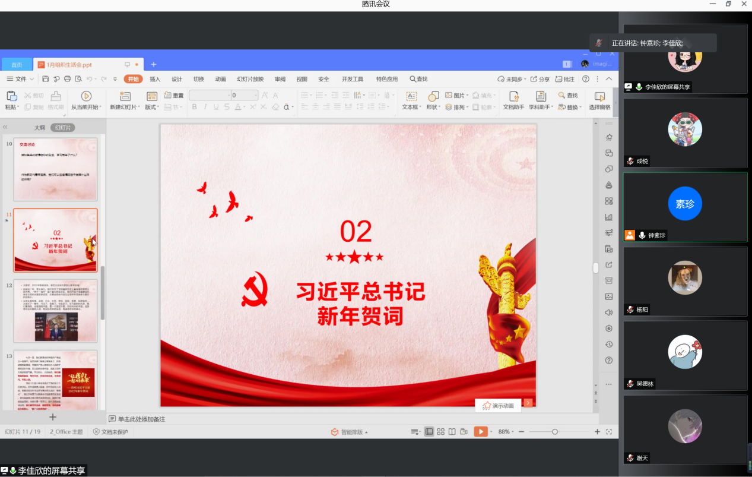
Task: Click the 从当前开始 slideshow play icon
Action: pos(86,96)
